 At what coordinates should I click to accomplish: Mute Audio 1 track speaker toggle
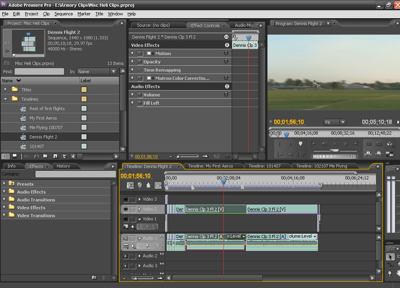[x=126, y=238]
